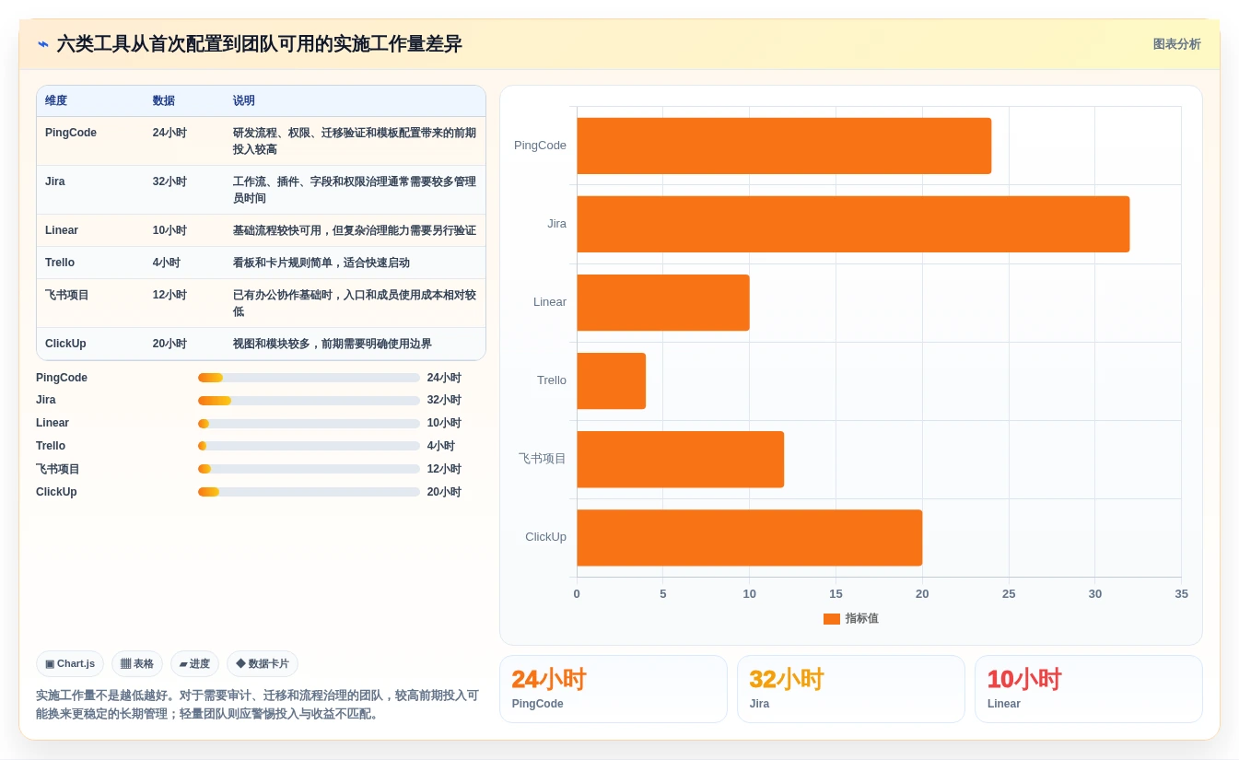The width and height of the screenshot is (1239, 760).
Task: Click the description starting 研发流程、权限
Action: tap(355, 141)
